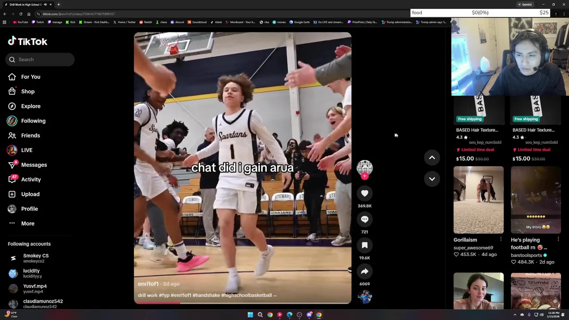The image size is (569, 320).
Task: Open Windows taskbar search
Action: pyautogui.click(x=260, y=315)
